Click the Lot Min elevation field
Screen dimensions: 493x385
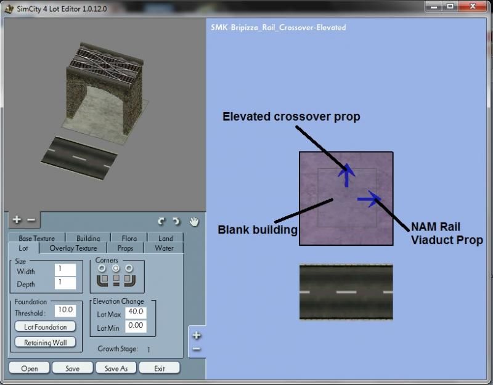pyautogui.click(x=136, y=326)
